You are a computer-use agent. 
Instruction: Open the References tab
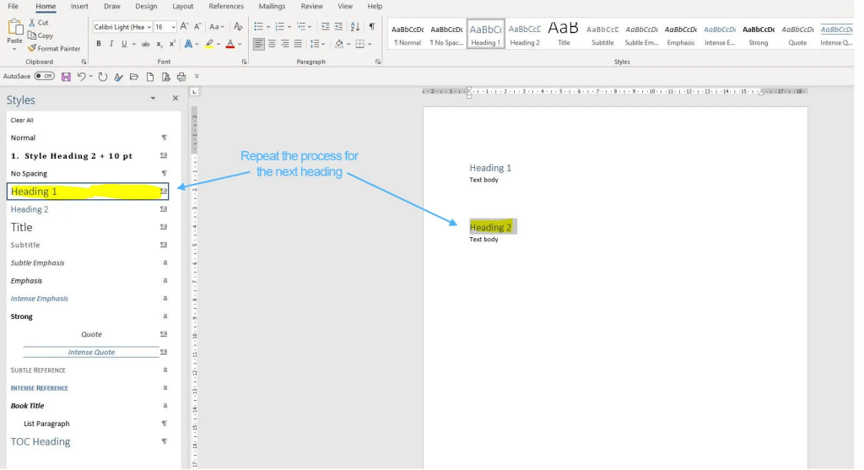pos(226,6)
